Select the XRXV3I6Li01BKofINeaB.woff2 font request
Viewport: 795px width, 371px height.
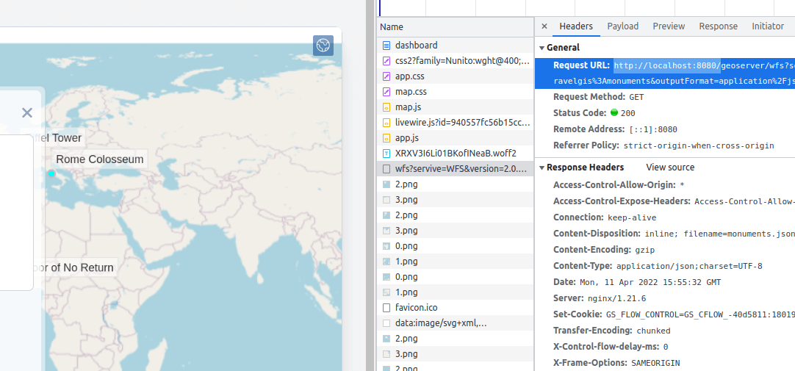(456, 154)
